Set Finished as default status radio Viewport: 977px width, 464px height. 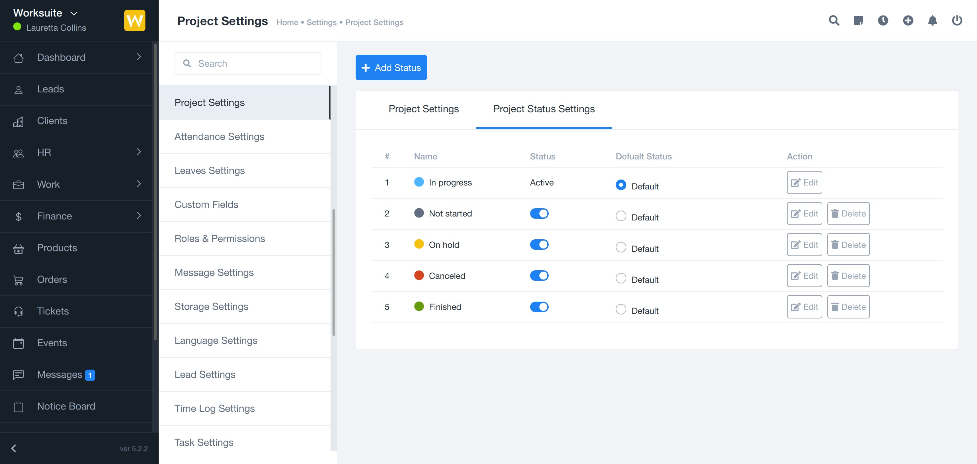click(x=620, y=309)
